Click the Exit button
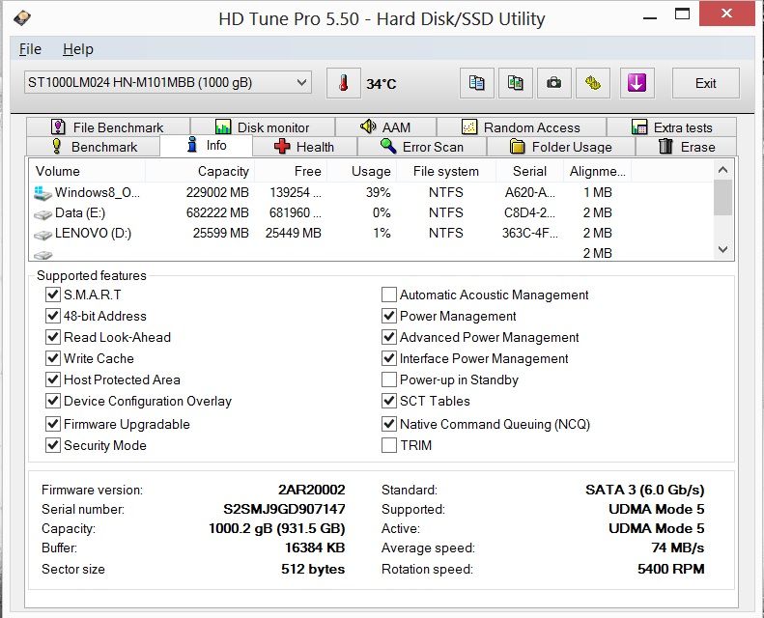 [705, 83]
